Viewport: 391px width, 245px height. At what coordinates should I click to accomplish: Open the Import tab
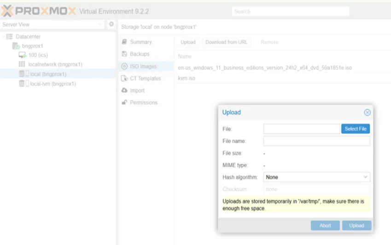[146, 91]
